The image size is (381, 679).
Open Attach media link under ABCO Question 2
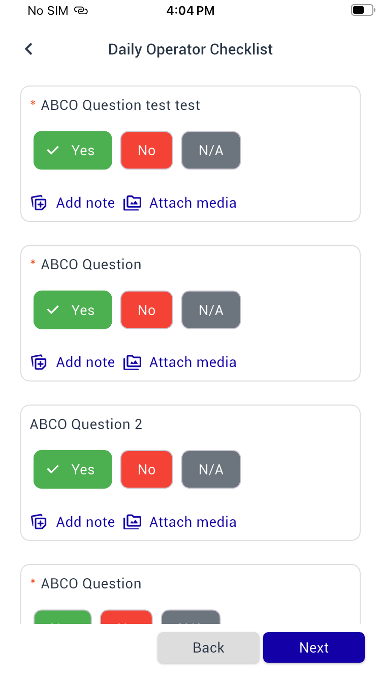193,522
